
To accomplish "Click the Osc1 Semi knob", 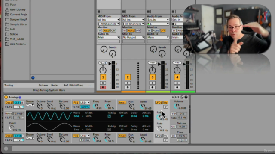I will pos(50,106).
